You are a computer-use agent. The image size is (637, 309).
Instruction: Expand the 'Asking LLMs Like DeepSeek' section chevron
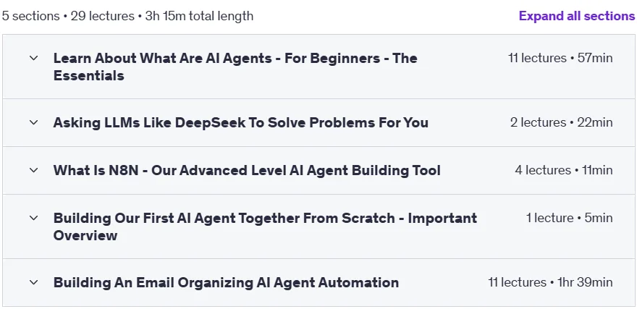pyautogui.click(x=34, y=122)
